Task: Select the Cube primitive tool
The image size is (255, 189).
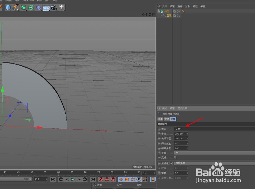Action: [x=8, y=7]
